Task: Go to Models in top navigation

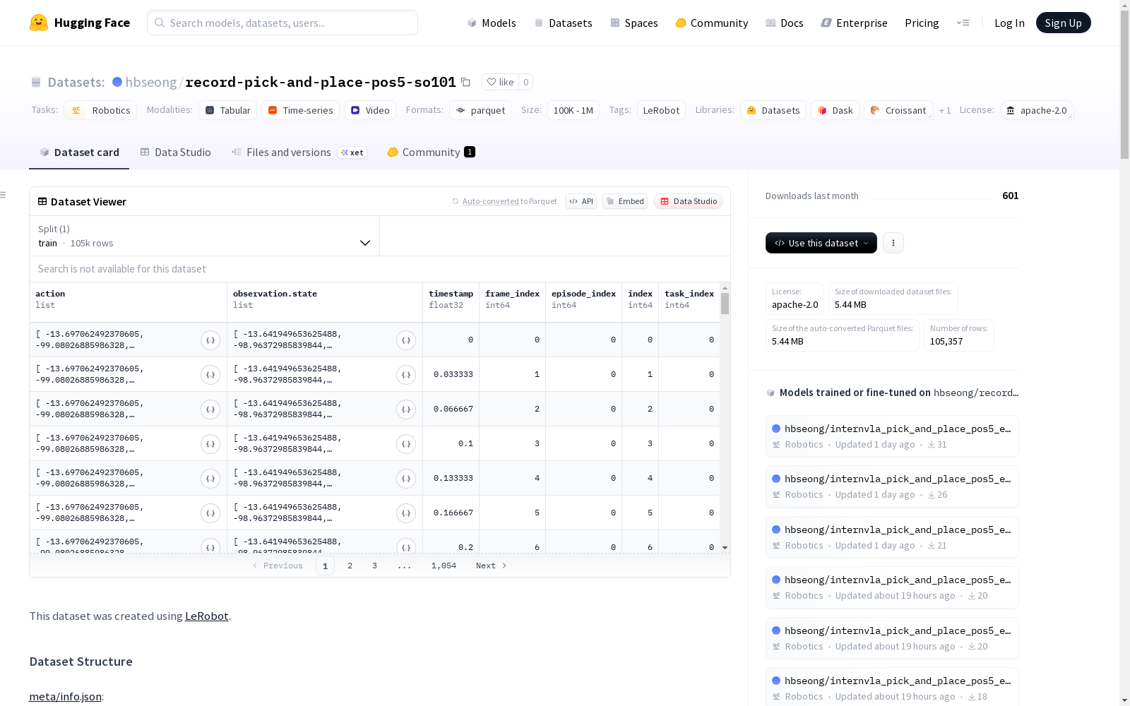Action: click(x=492, y=23)
